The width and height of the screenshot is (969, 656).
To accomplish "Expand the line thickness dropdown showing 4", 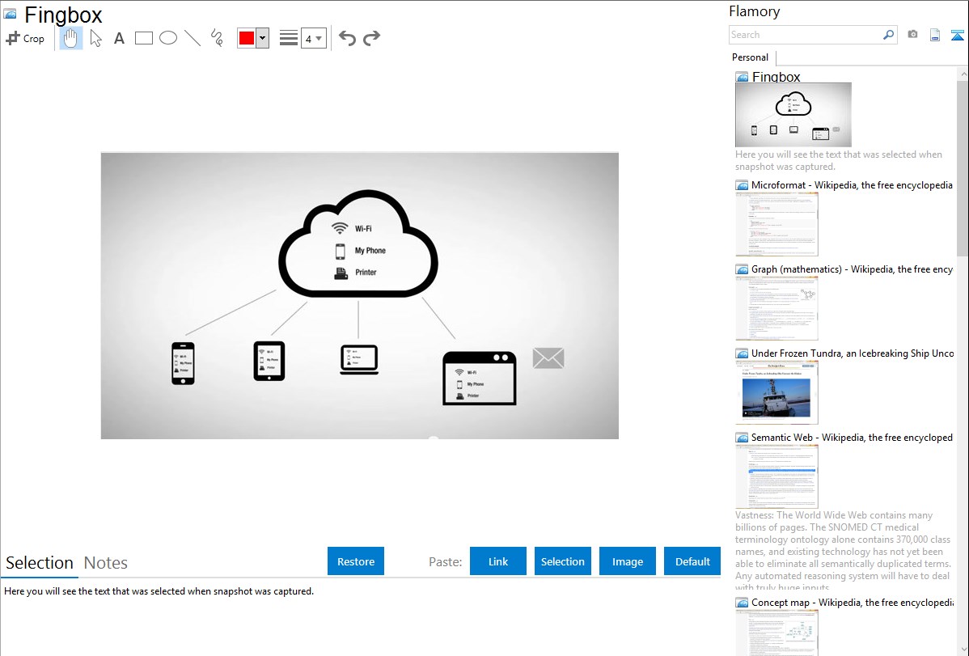I will [313, 38].
